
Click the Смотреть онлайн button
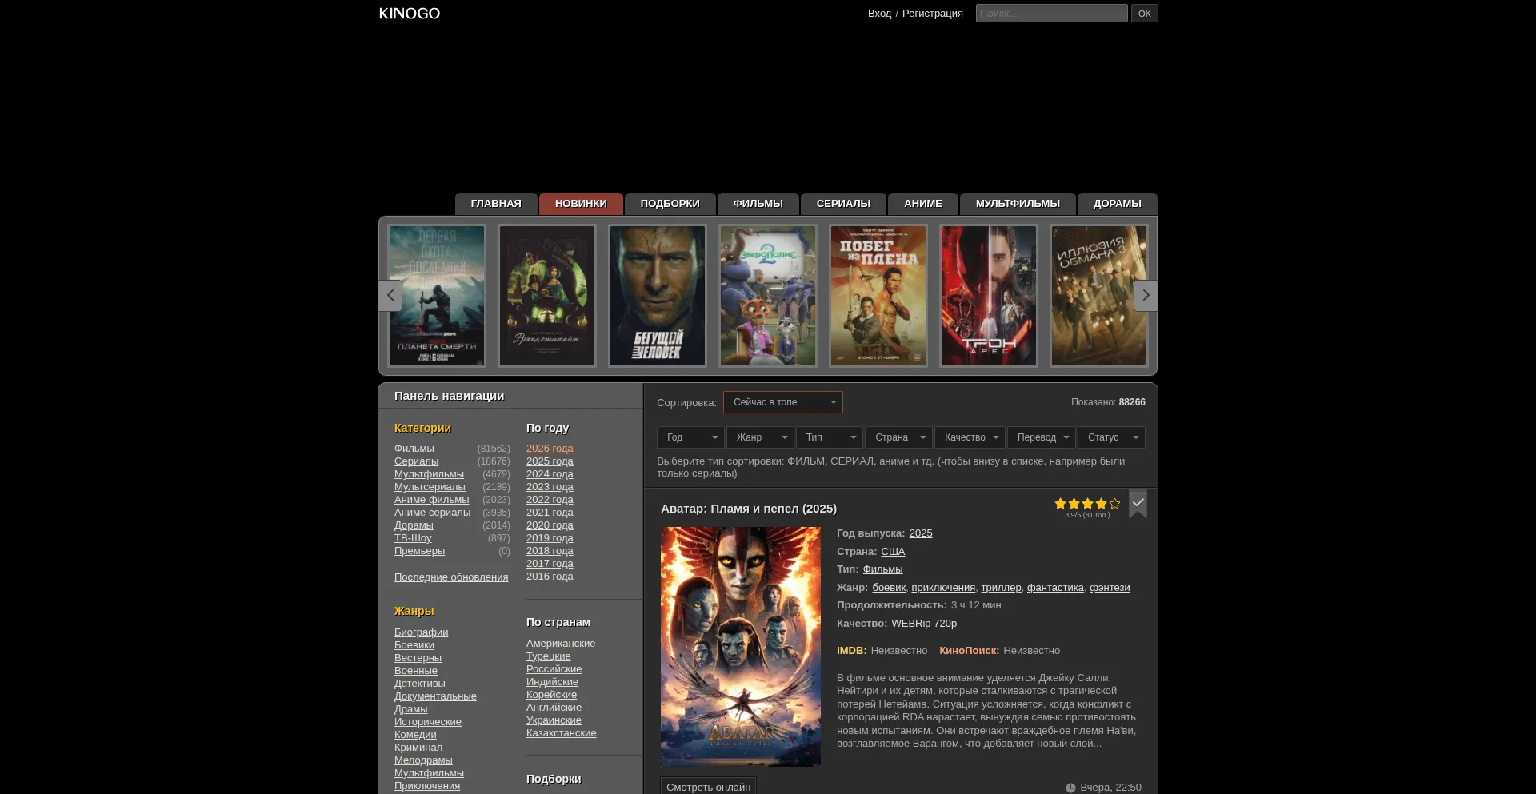point(708,787)
